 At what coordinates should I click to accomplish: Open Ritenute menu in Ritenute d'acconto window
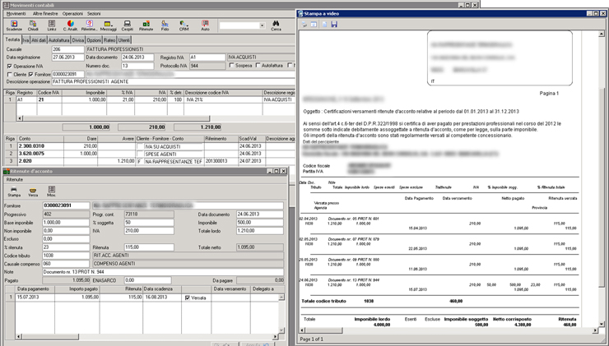(x=15, y=180)
